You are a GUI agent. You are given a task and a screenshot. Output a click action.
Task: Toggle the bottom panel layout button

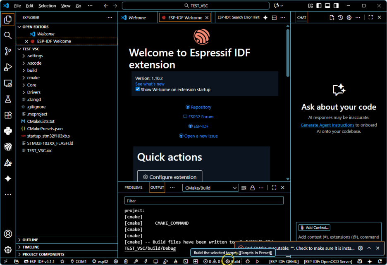click(327, 5)
